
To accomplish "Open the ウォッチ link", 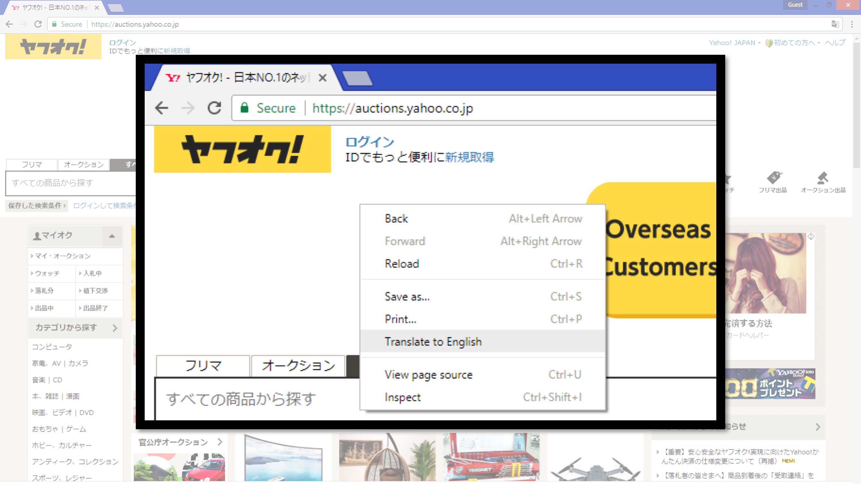I will point(47,273).
